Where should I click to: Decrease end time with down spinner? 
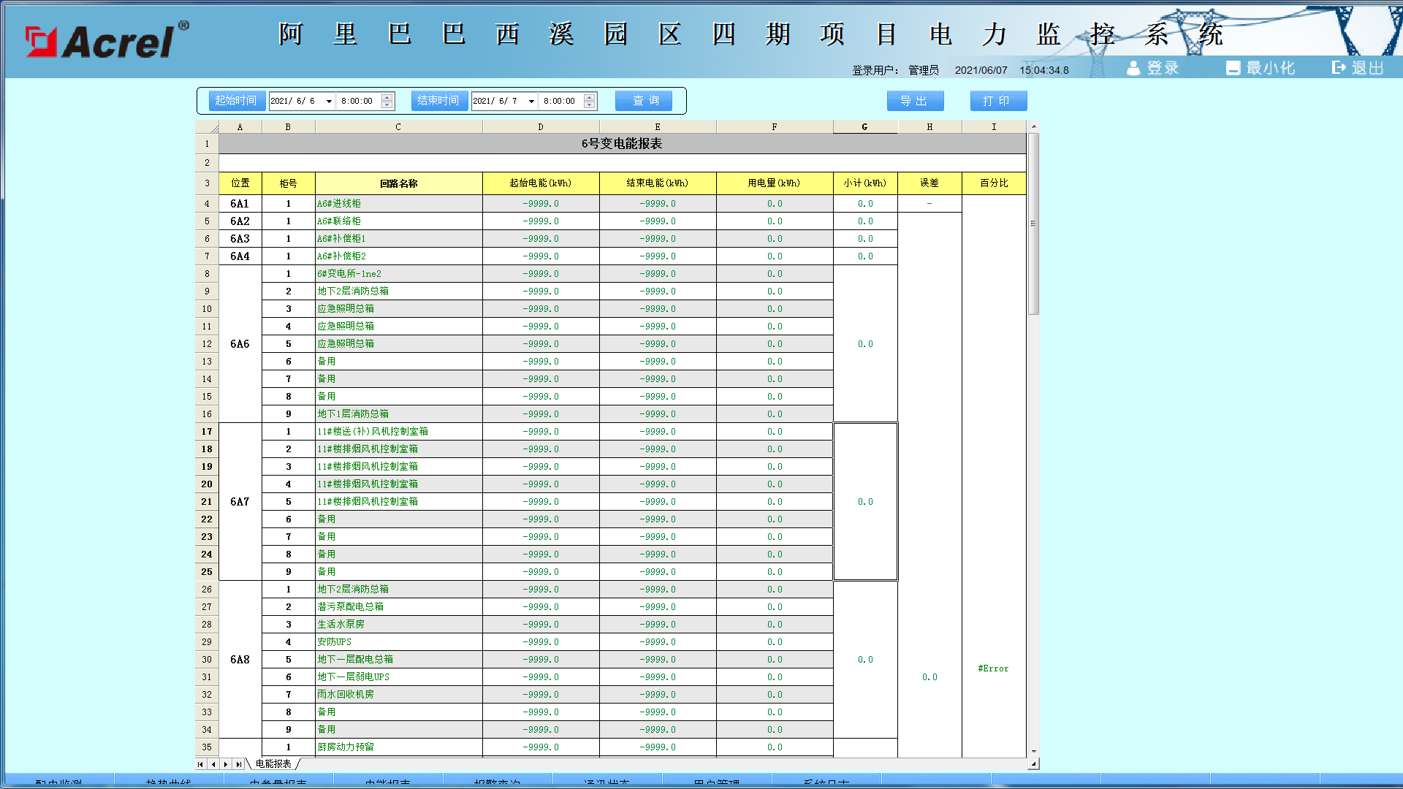click(x=590, y=105)
